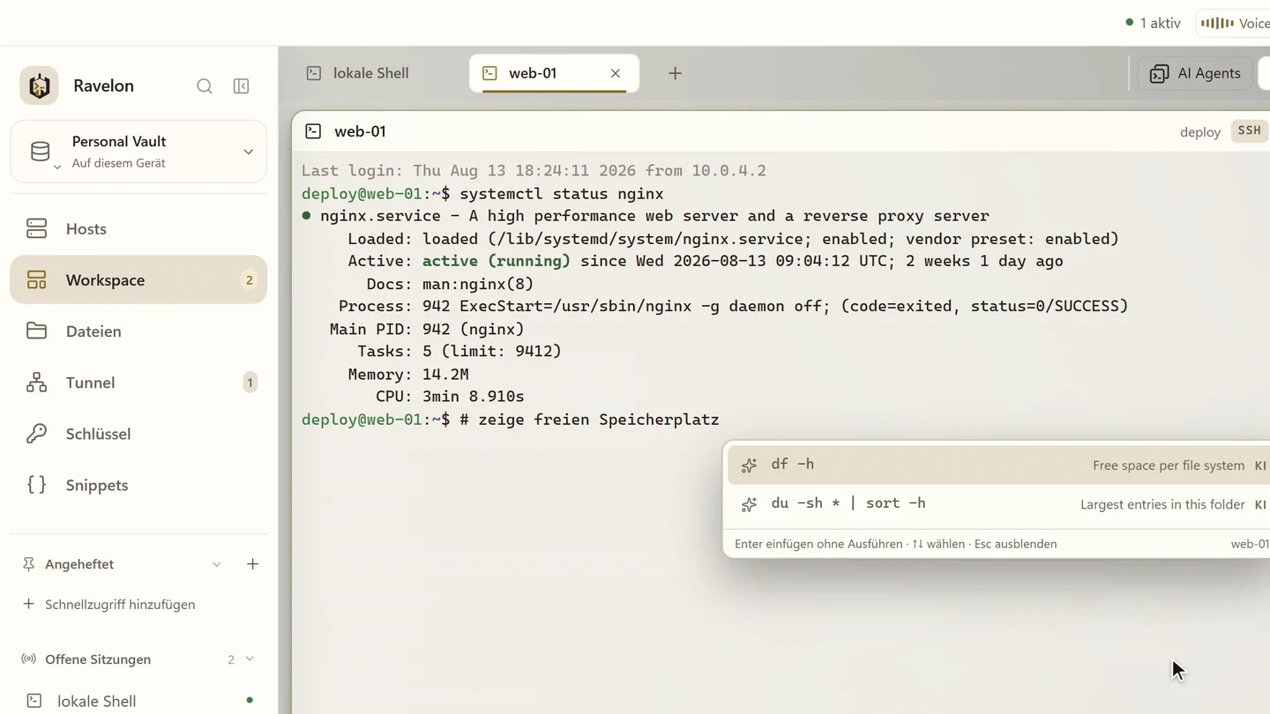Add pinned item with Angeheftet plus
1270x714 pixels.
tap(252, 564)
